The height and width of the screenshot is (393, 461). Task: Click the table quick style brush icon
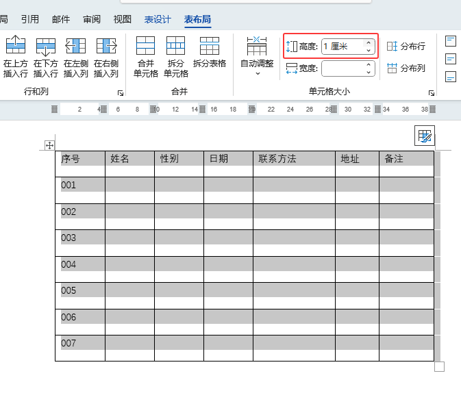tap(425, 136)
